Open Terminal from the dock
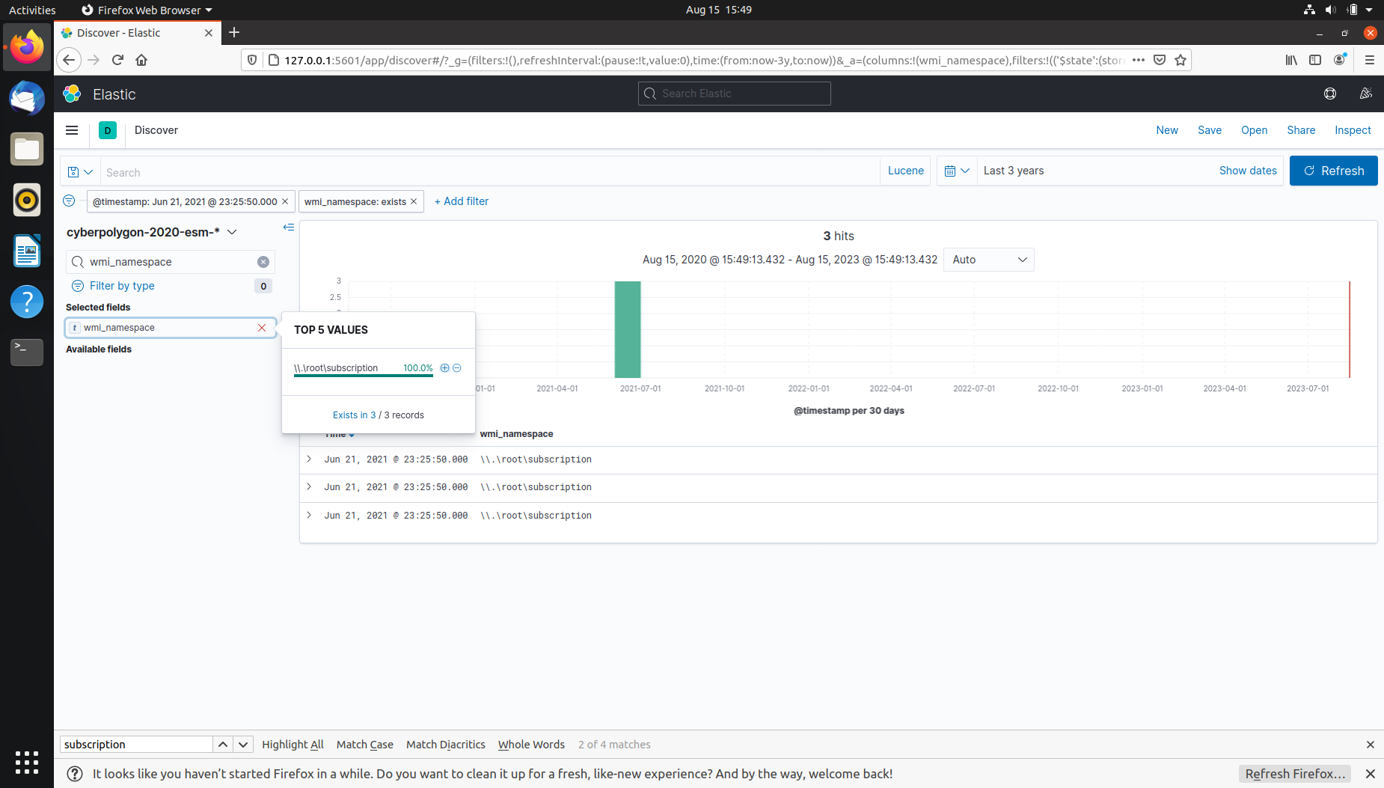Image resolution: width=1384 pixels, height=788 pixels. point(27,352)
